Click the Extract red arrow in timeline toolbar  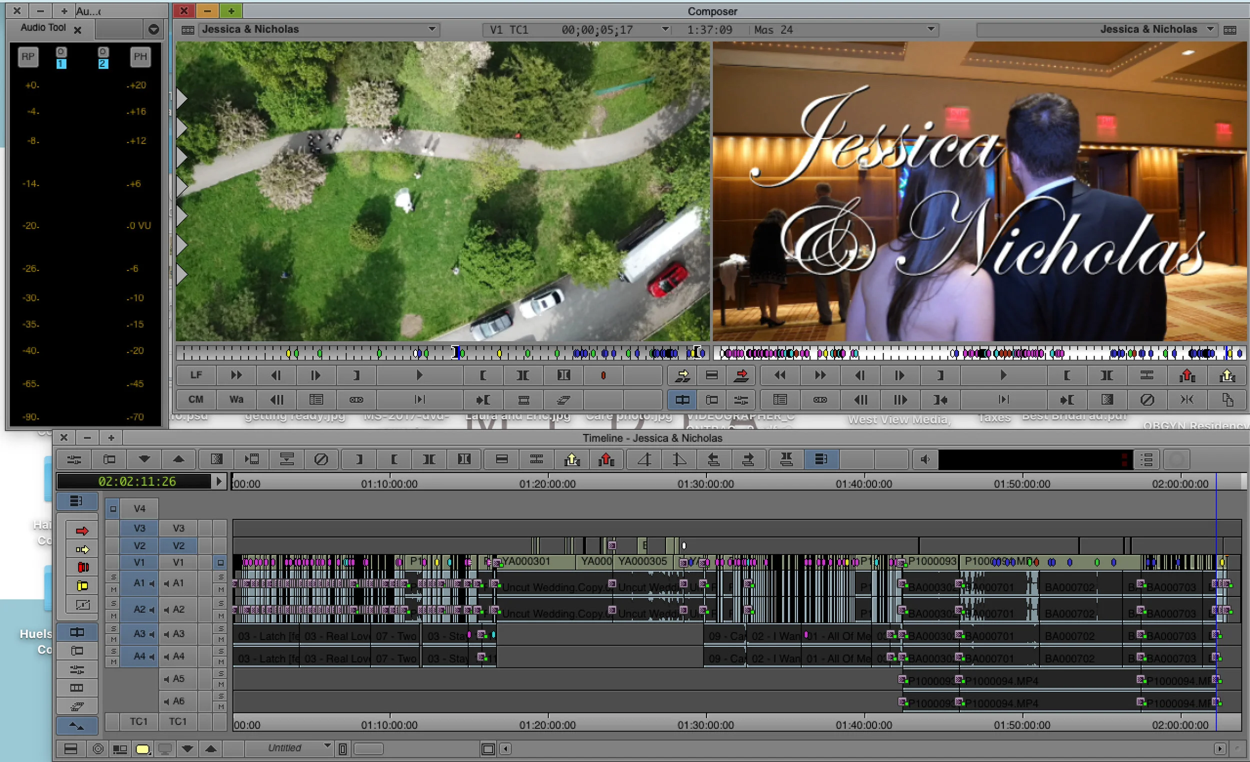tap(606, 459)
